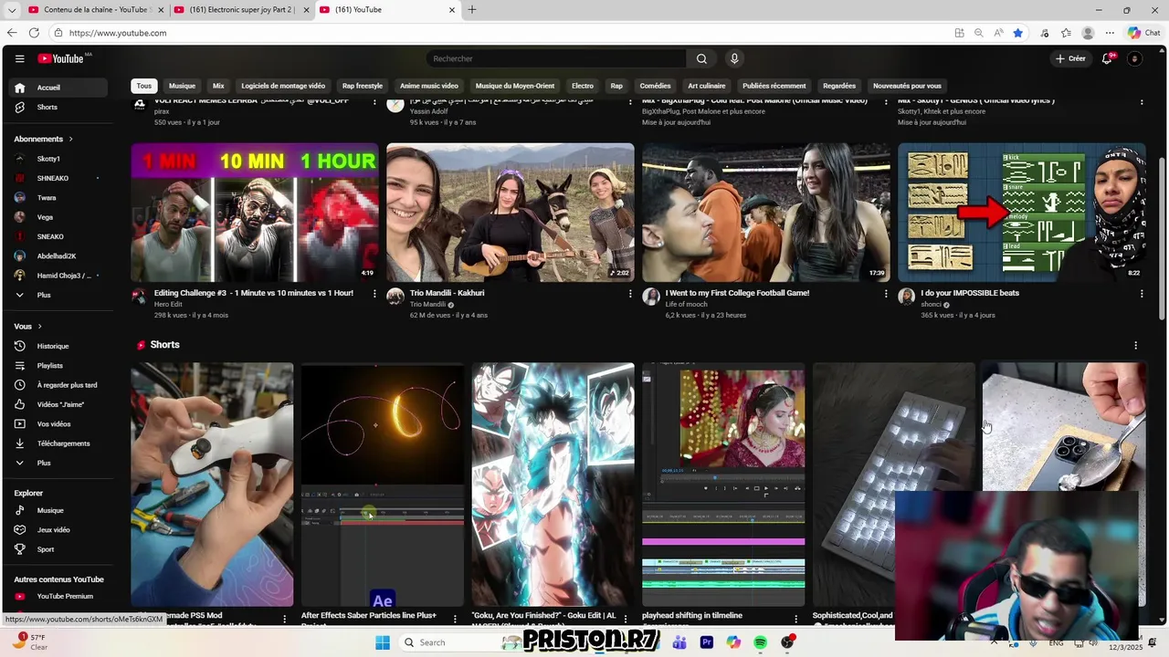The width and height of the screenshot is (1169, 657).
Task: Open the account avatar menu
Action: coord(1134,58)
